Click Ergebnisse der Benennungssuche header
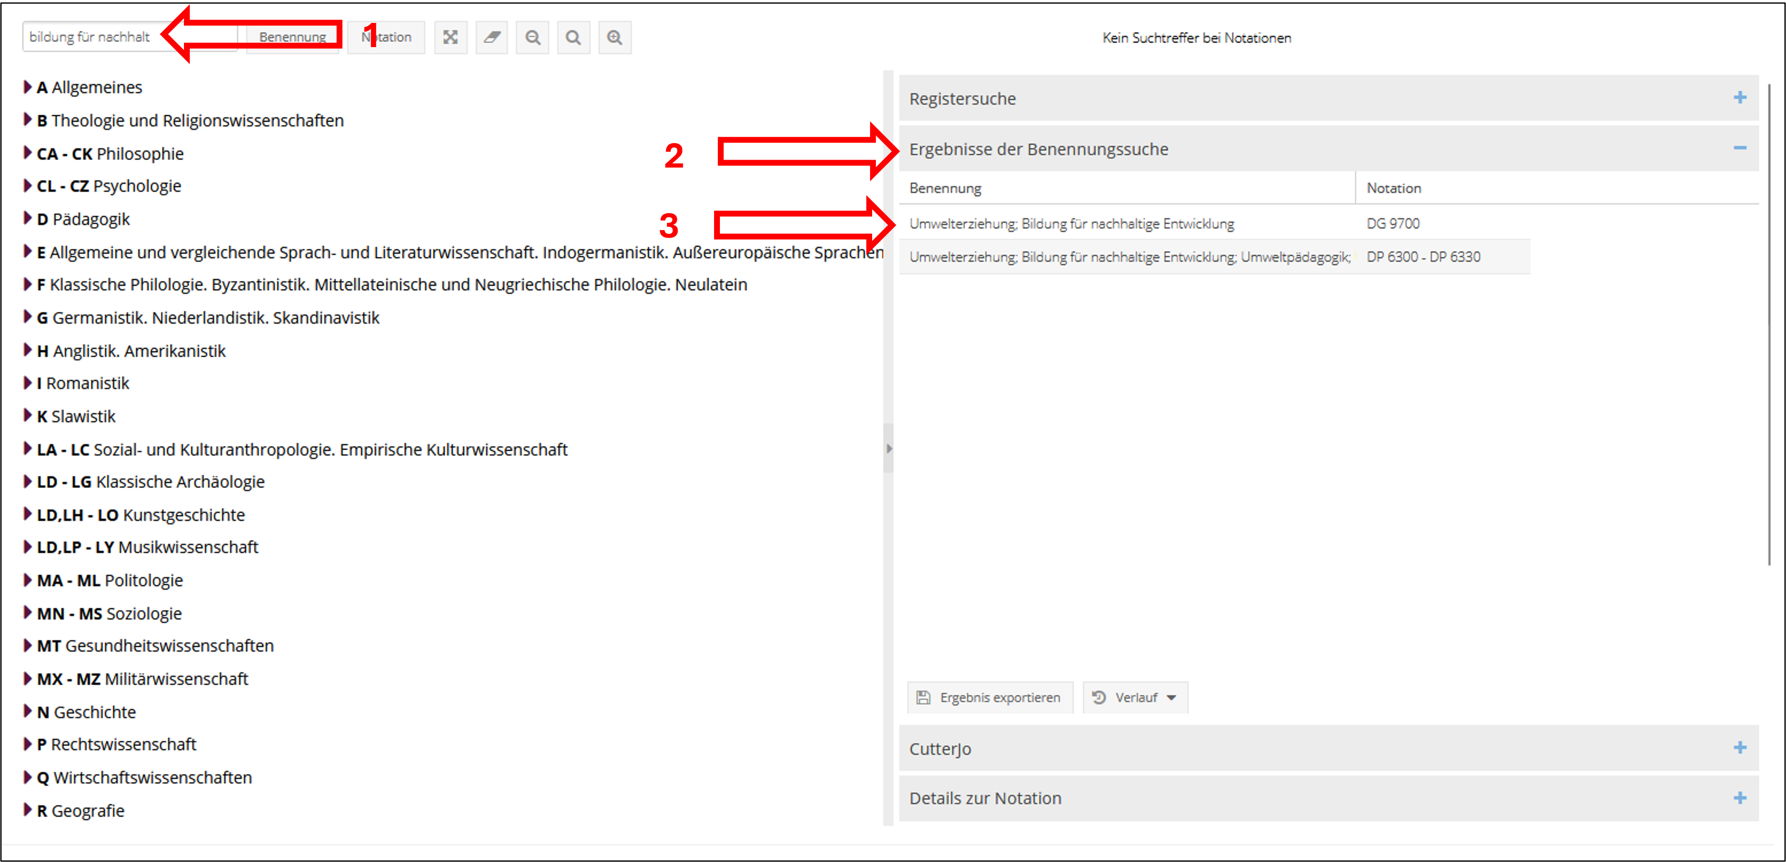The height and width of the screenshot is (862, 1786). click(x=1328, y=148)
